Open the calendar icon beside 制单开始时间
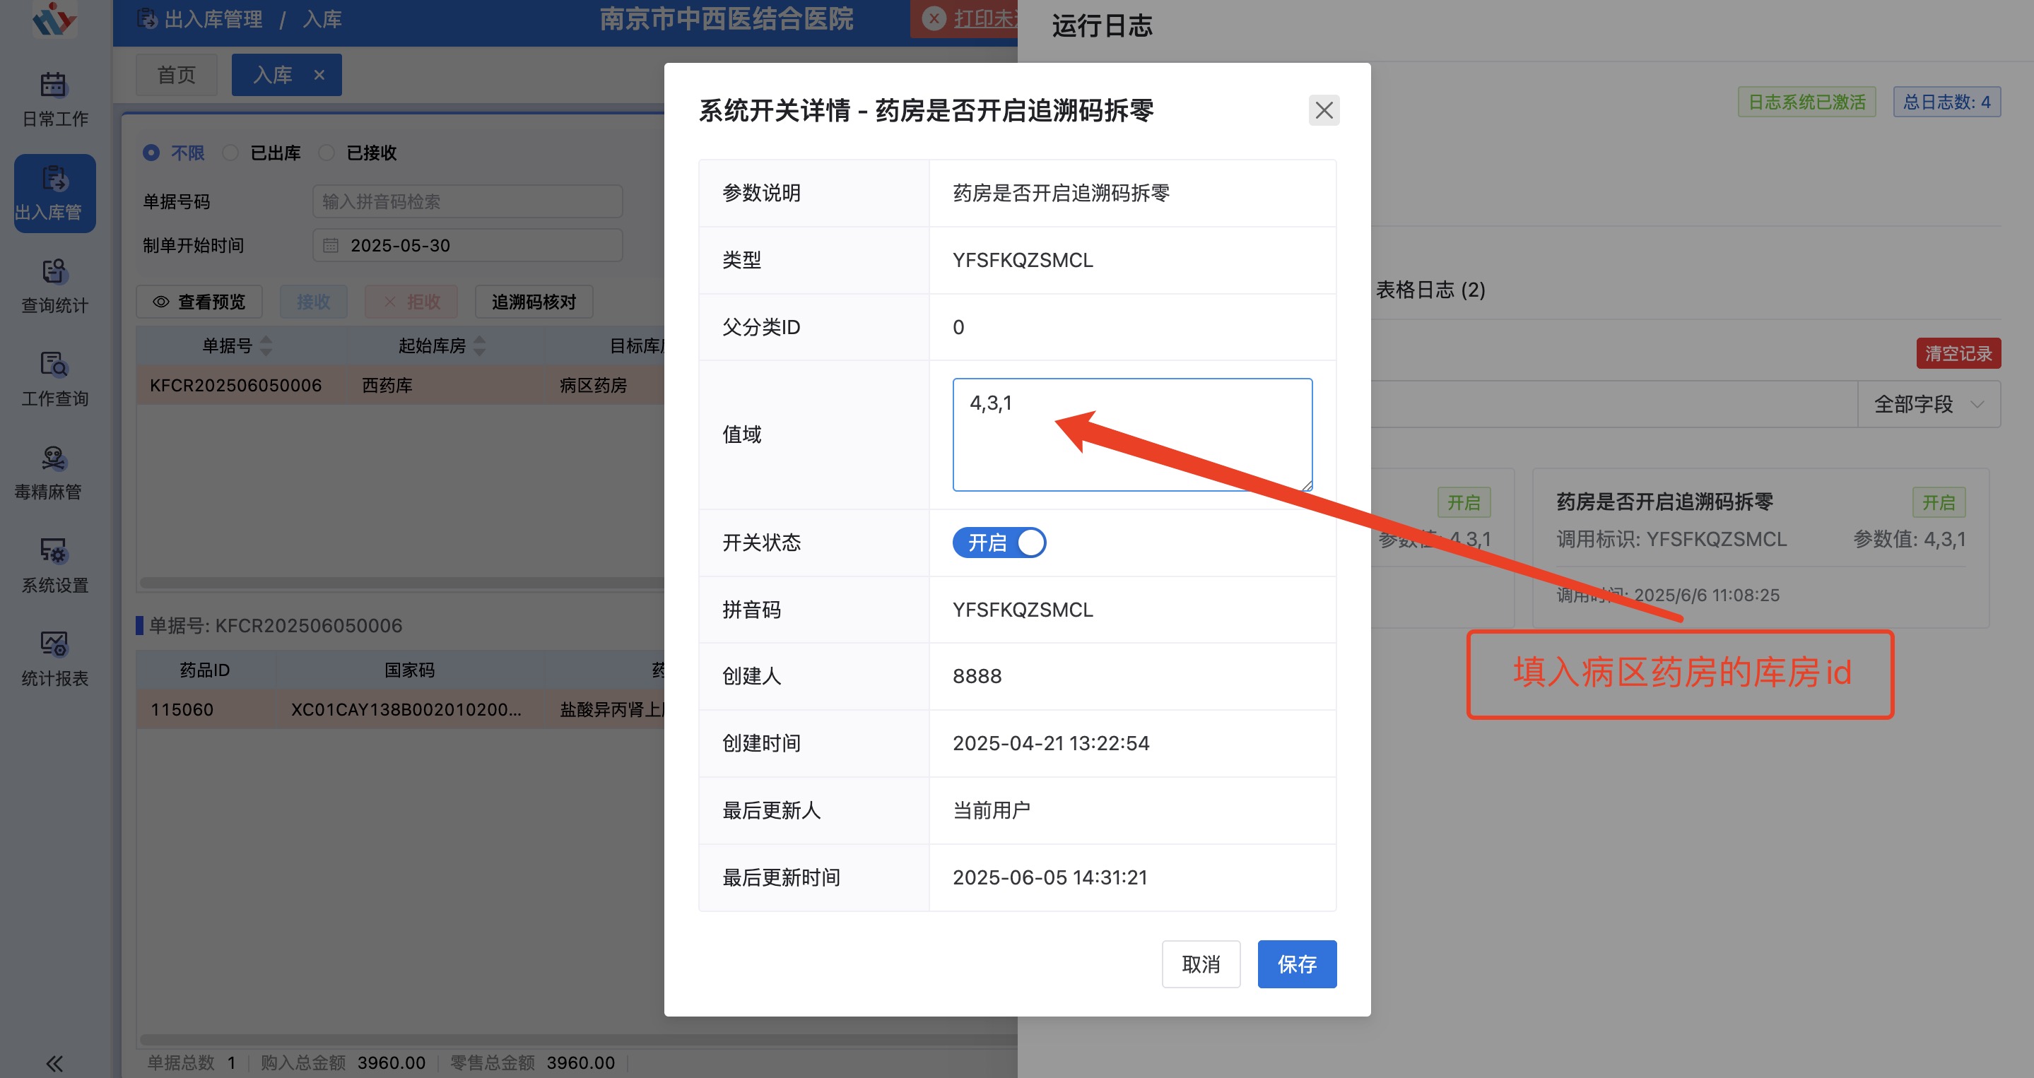The width and height of the screenshot is (2034, 1078). coord(331,245)
